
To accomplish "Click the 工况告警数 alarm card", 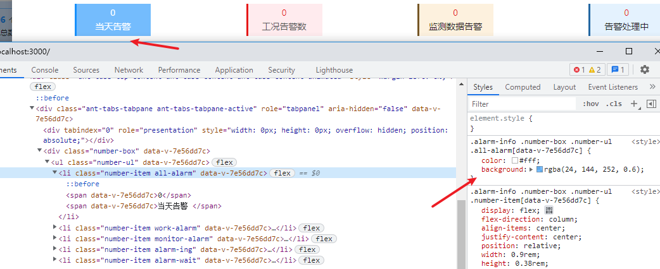I will point(284,20).
